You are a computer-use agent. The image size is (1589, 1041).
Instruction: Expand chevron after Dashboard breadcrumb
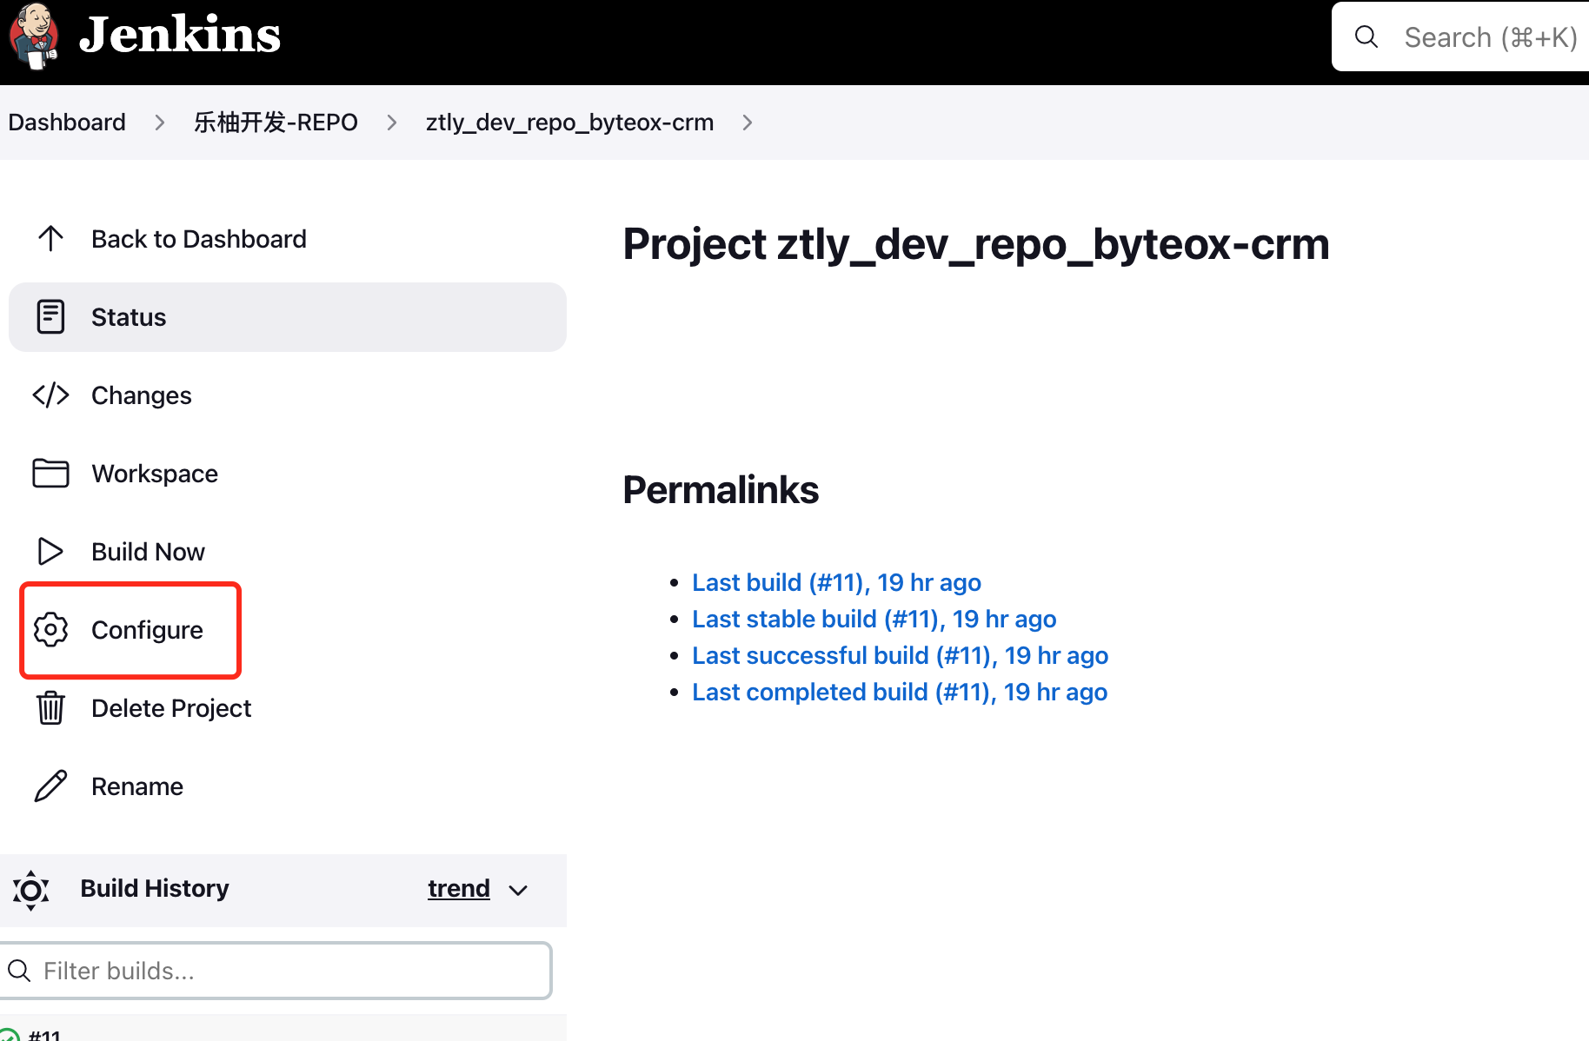click(x=160, y=123)
